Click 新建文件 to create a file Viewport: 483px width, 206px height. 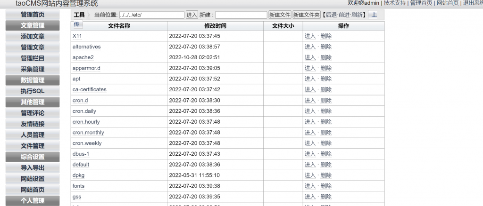pos(280,15)
